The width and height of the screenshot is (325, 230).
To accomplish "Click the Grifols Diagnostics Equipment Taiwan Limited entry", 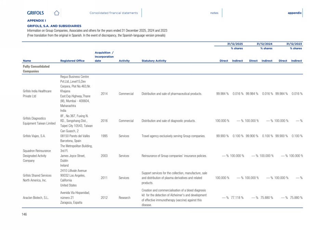I will [x=39, y=121].
